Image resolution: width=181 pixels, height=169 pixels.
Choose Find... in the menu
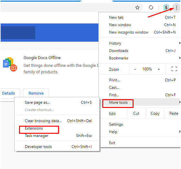tap(140, 95)
